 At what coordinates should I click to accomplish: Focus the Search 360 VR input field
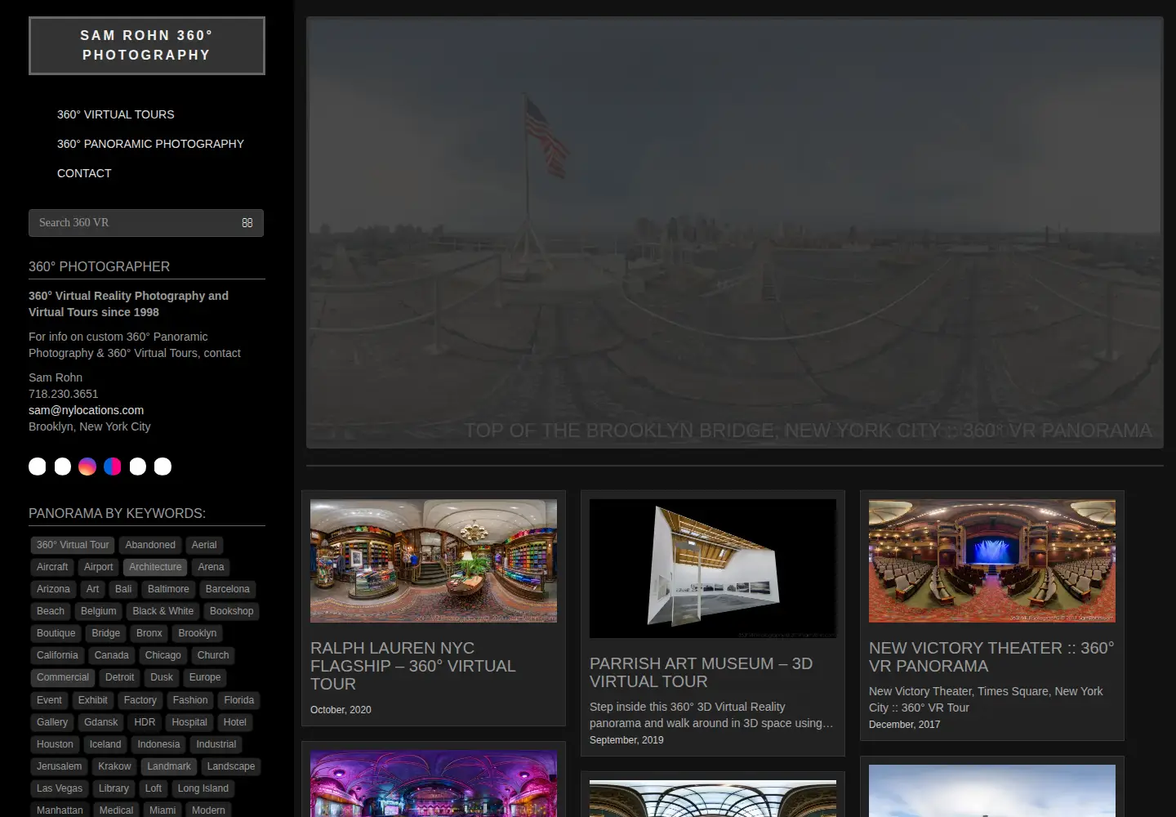[x=146, y=223]
